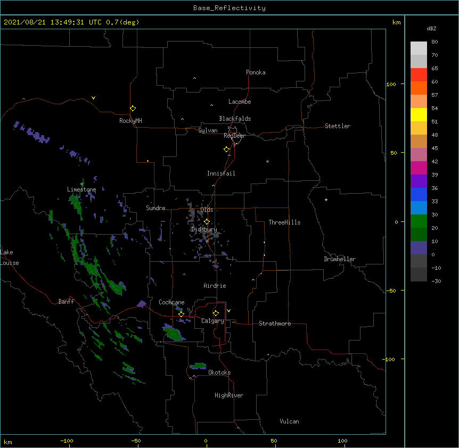Click the Blackfalds city label
The height and width of the screenshot is (448, 459).
235,119
